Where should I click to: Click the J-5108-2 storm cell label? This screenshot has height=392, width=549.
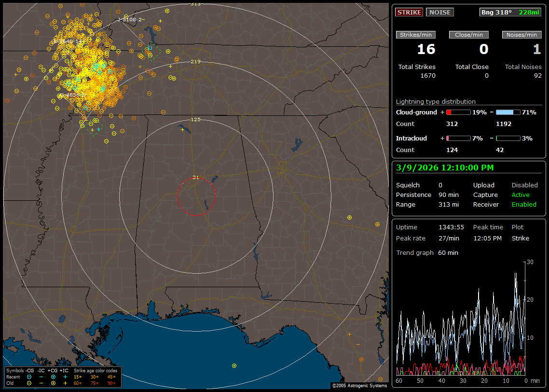[x=130, y=20]
